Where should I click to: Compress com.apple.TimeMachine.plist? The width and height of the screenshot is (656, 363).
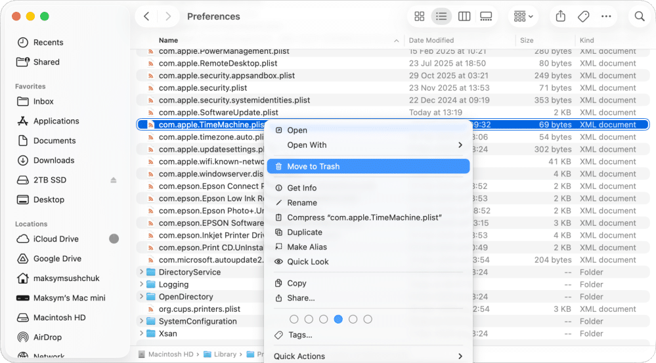tap(368, 217)
